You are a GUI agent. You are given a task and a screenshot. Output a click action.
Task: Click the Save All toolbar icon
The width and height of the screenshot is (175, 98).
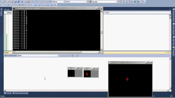[18, 2]
